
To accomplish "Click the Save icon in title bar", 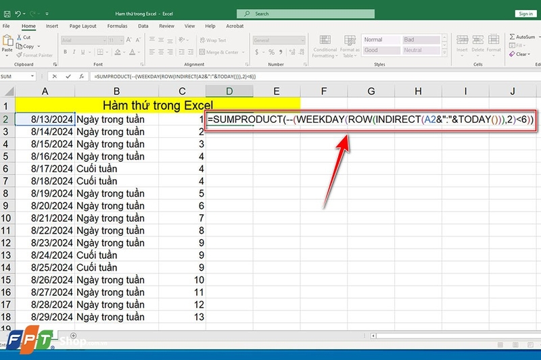I will (x=7, y=14).
